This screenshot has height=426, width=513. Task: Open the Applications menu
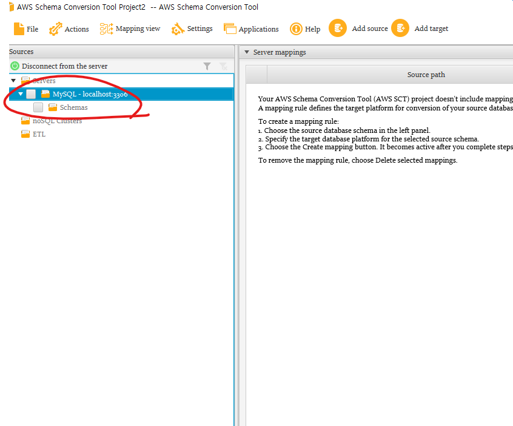tap(251, 29)
